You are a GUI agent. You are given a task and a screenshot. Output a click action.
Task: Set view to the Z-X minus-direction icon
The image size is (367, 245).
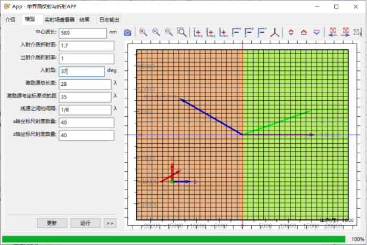pyautogui.click(x=249, y=32)
